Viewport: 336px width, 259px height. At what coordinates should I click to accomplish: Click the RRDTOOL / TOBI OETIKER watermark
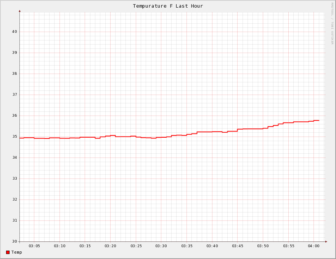tap(332, 23)
